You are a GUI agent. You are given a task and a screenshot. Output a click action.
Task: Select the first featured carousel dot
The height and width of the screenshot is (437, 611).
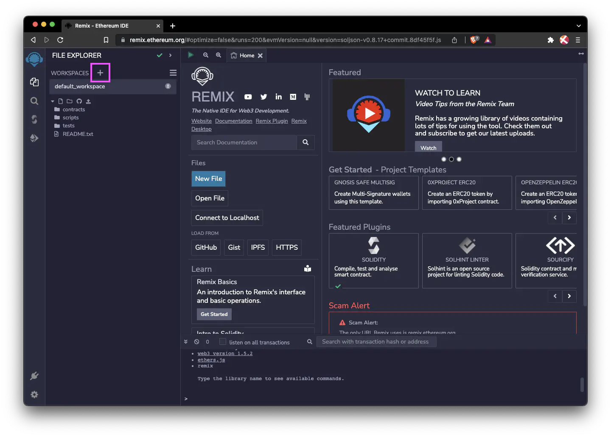point(444,159)
